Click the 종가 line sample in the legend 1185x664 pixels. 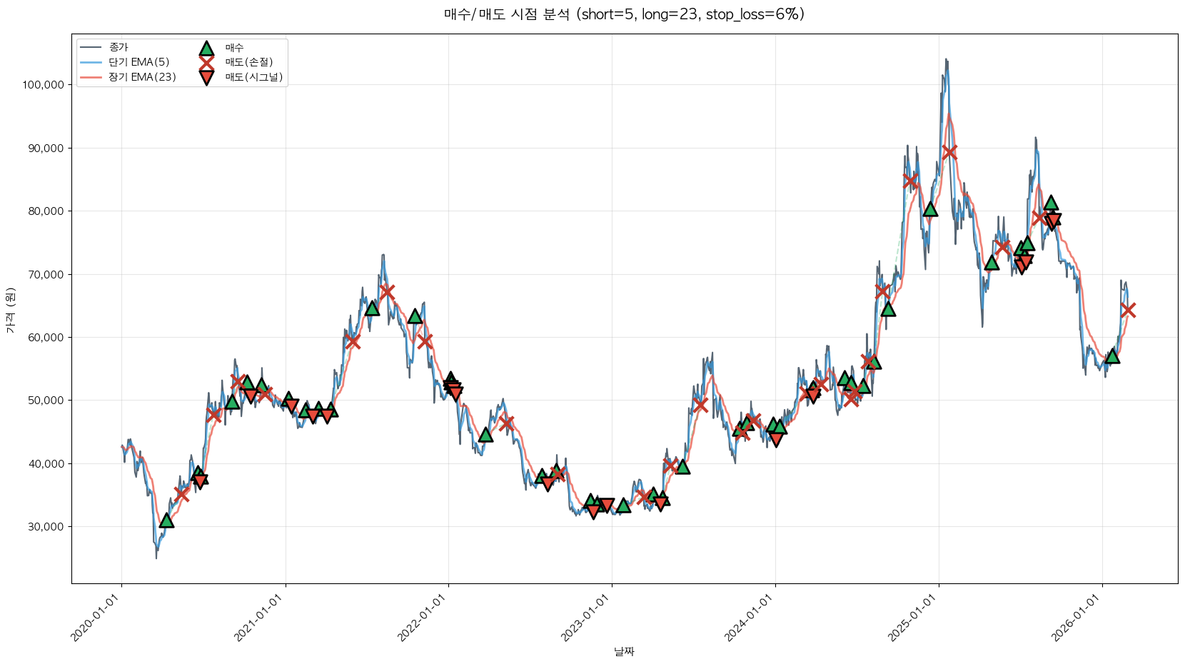(91, 48)
